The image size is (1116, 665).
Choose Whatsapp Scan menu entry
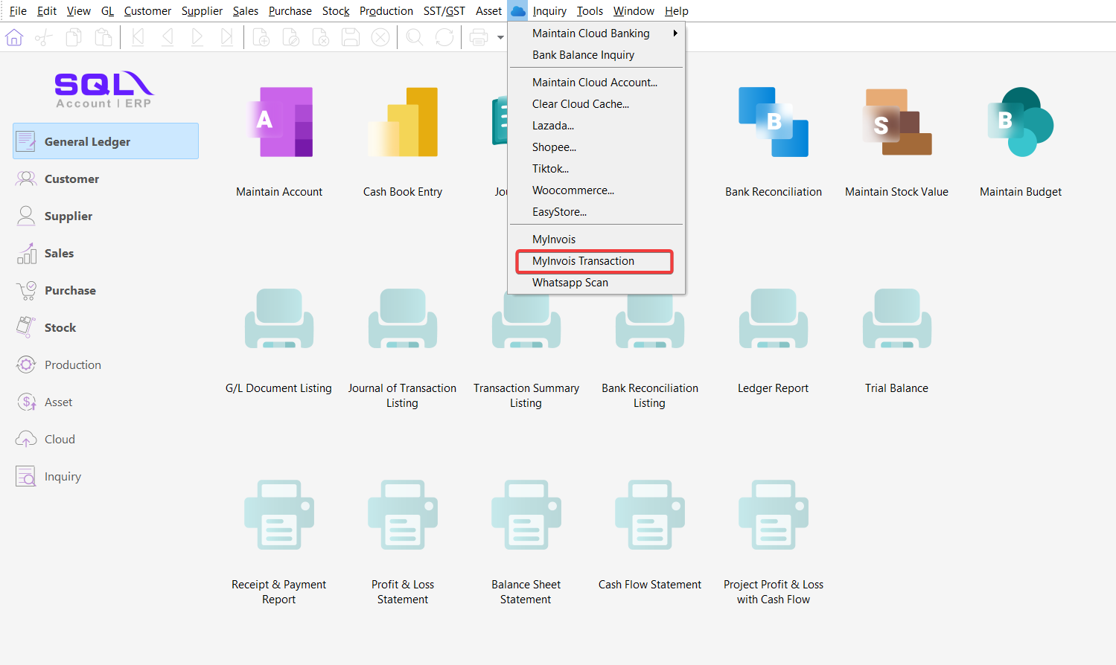(x=570, y=283)
